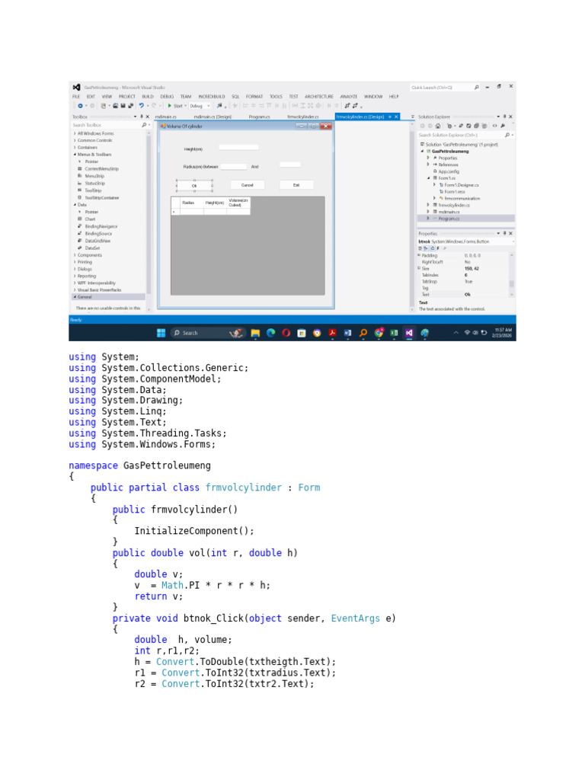Click the taskbar clock showing 11:57 AM

(502, 333)
